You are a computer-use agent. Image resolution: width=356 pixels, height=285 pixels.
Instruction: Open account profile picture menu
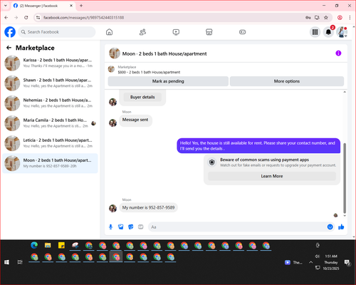[342, 32]
